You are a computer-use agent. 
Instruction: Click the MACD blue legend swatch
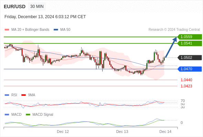[x=7, y=115]
